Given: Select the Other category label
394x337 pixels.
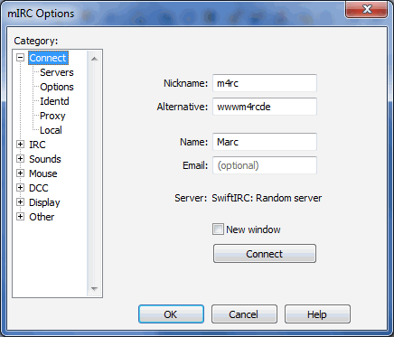Looking at the screenshot, I should pos(42,217).
